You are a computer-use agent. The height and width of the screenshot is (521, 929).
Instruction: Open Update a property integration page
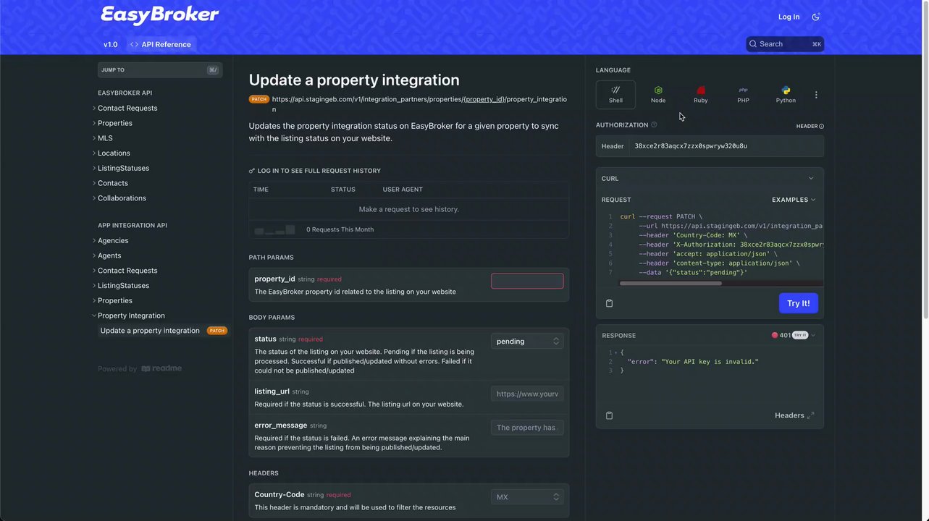163,331
